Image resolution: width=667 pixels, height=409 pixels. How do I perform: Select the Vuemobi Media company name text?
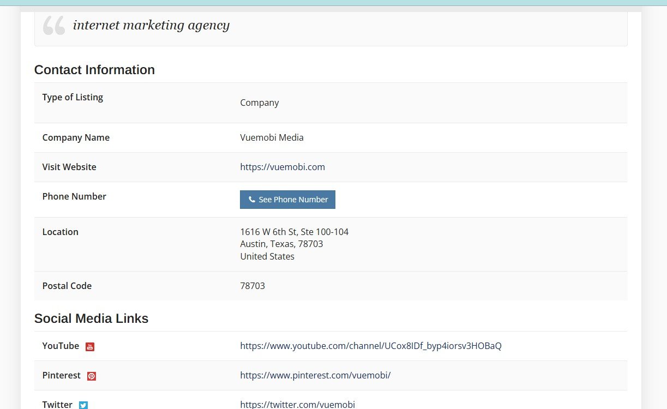[272, 137]
